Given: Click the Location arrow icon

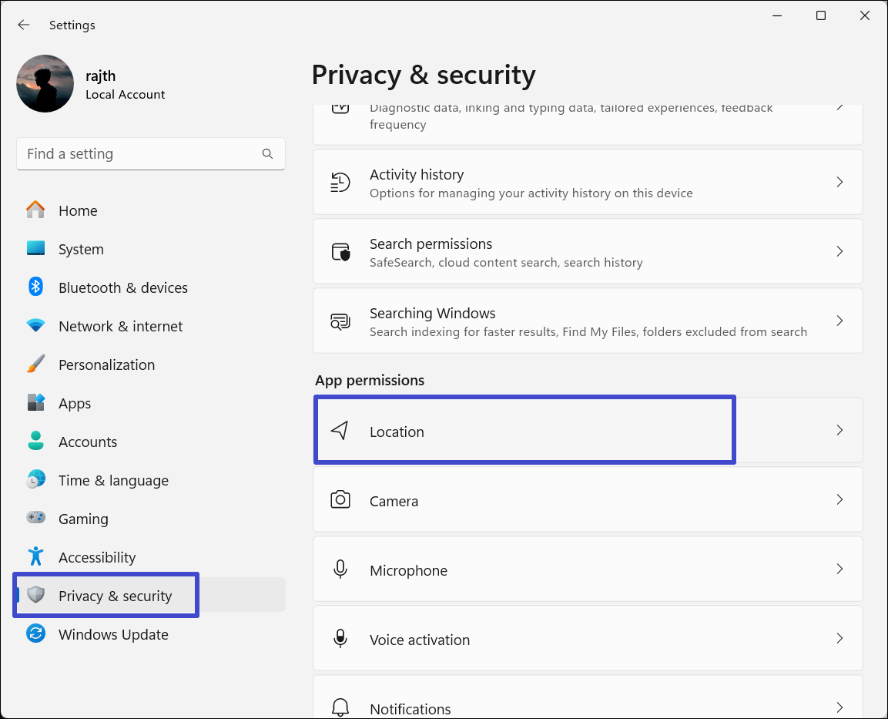Looking at the screenshot, I should pyautogui.click(x=340, y=431).
